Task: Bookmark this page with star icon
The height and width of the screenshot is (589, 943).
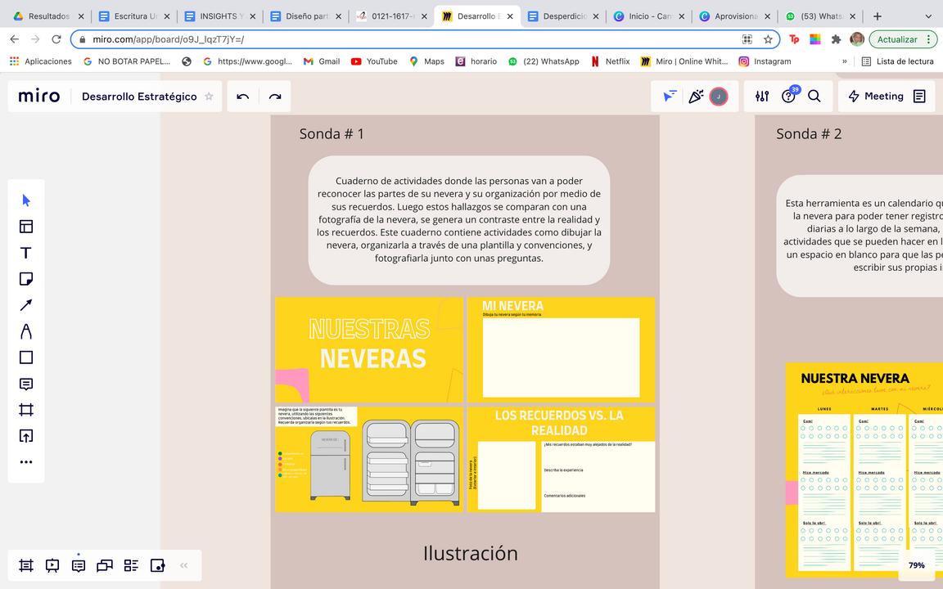Action: click(768, 39)
